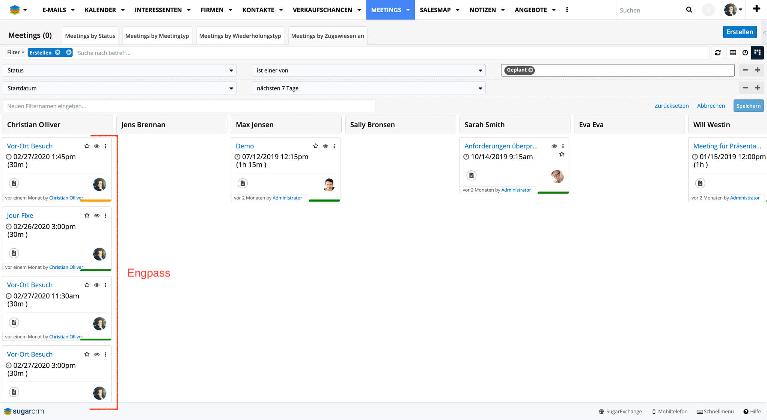Switch to table list view icon
Screen dimensions: 767x420
pyautogui.click(x=733, y=53)
